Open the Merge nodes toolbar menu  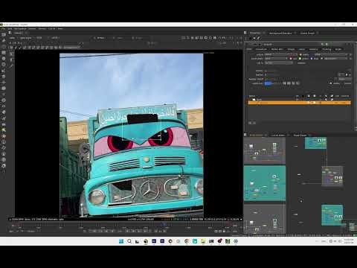coord(4,77)
